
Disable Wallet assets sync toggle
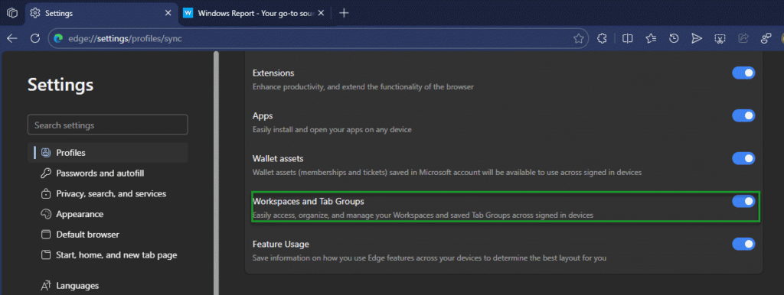[743, 159]
